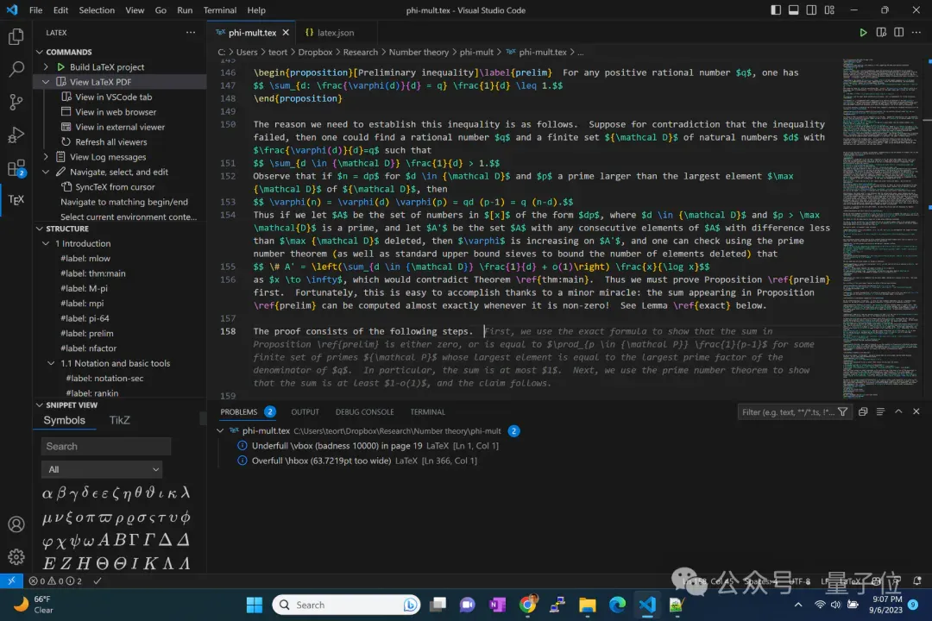Click View in web browser
This screenshot has height=621, width=932.
pyautogui.click(x=116, y=112)
